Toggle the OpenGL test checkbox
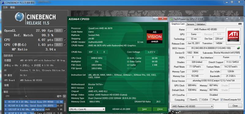This screenshot has height=114, width=245. (65, 30)
